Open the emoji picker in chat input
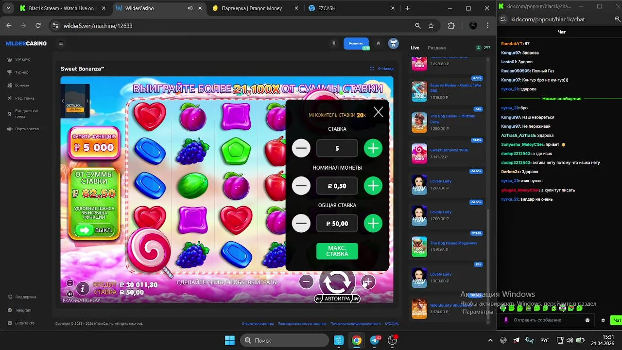The width and height of the screenshot is (622, 350). pos(587,320)
